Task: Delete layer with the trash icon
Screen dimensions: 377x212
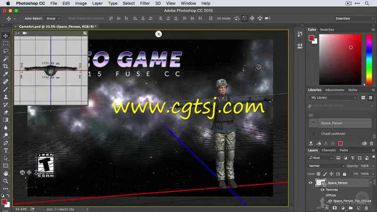Action: tap(367, 208)
